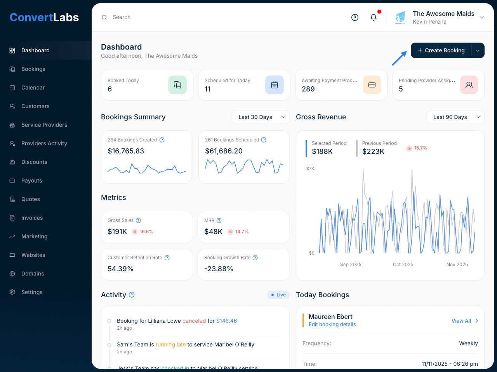
Task: Click info icon beside Customer Retention Rate
Action: coord(167,258)
